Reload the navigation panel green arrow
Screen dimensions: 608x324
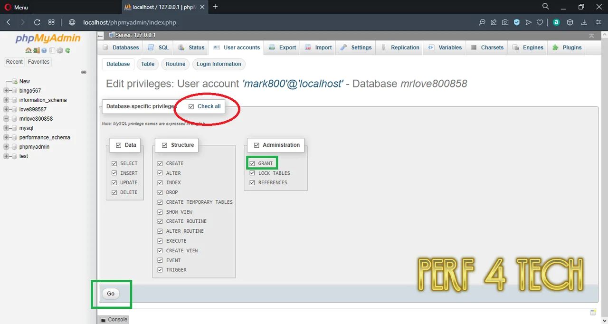[67, 50]
